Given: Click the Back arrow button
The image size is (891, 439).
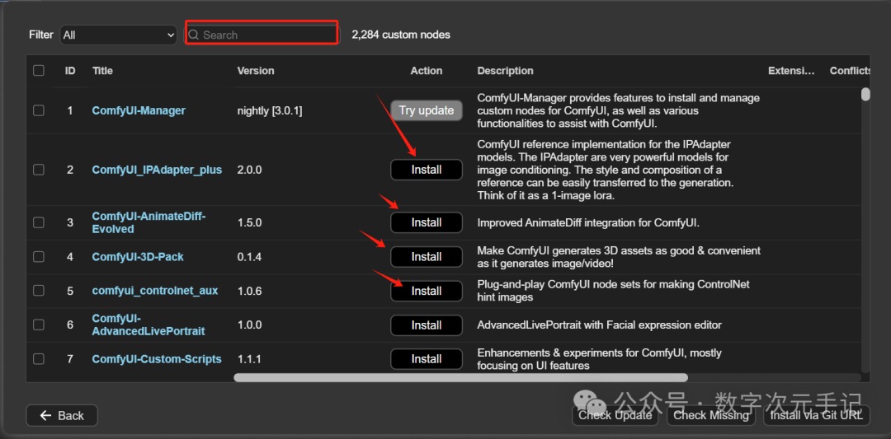Looking at the screenshot, I should click(x=62, y=415).
